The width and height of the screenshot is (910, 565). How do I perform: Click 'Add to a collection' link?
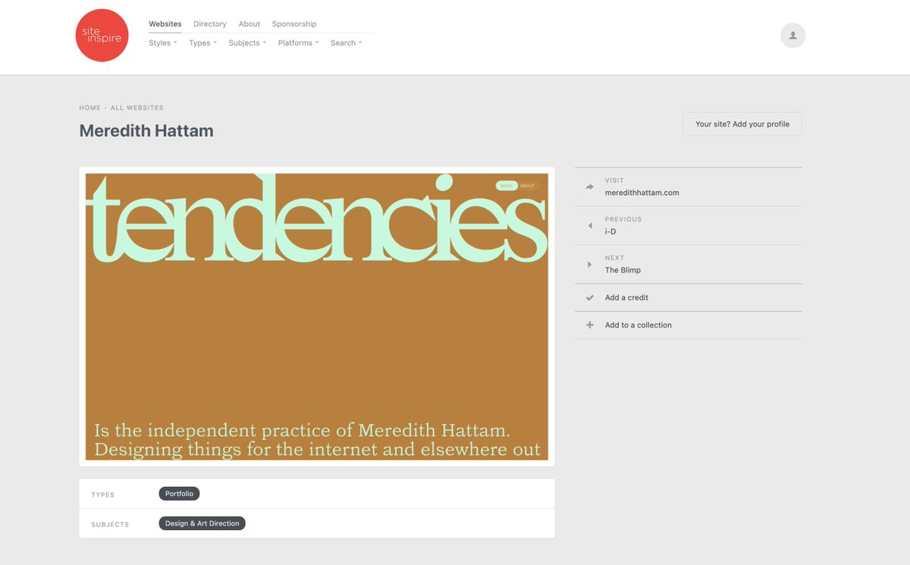[639, 325]
